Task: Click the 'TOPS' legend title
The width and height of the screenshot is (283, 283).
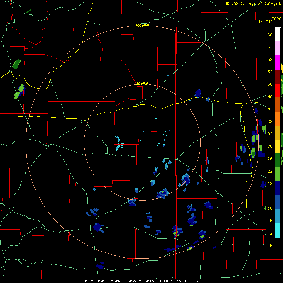Action: [x=276, y=19]
